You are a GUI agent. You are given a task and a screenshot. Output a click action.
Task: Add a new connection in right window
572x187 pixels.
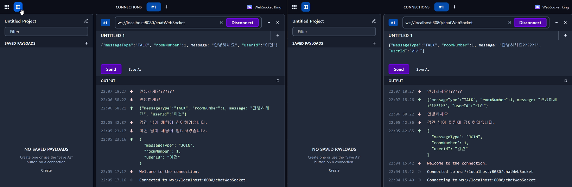coord(455,7)
